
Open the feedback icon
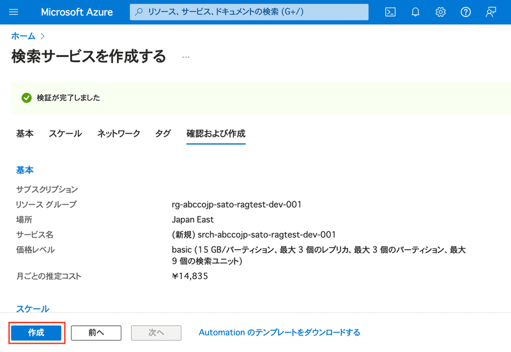[x=491, y=12]
